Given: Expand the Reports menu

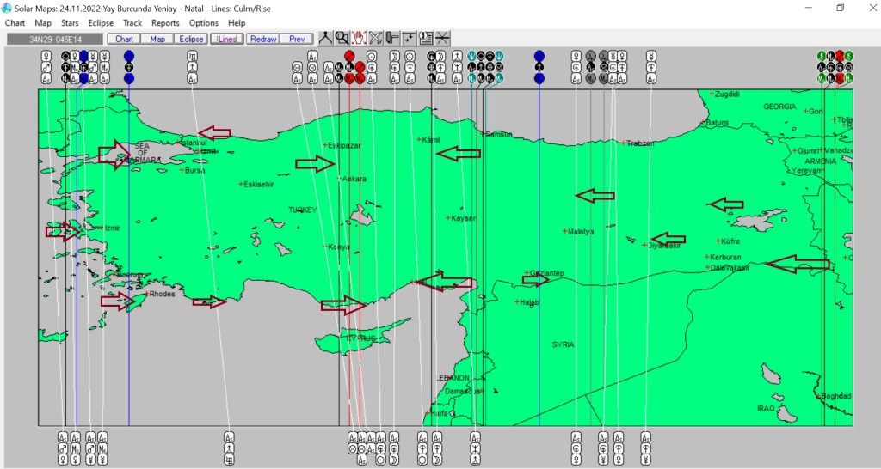Looking at the screenshot, I should pos(165,23).
